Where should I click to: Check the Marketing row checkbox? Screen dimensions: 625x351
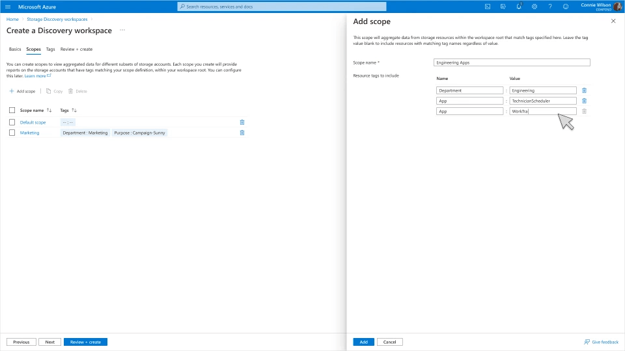(x=12, y=133)
